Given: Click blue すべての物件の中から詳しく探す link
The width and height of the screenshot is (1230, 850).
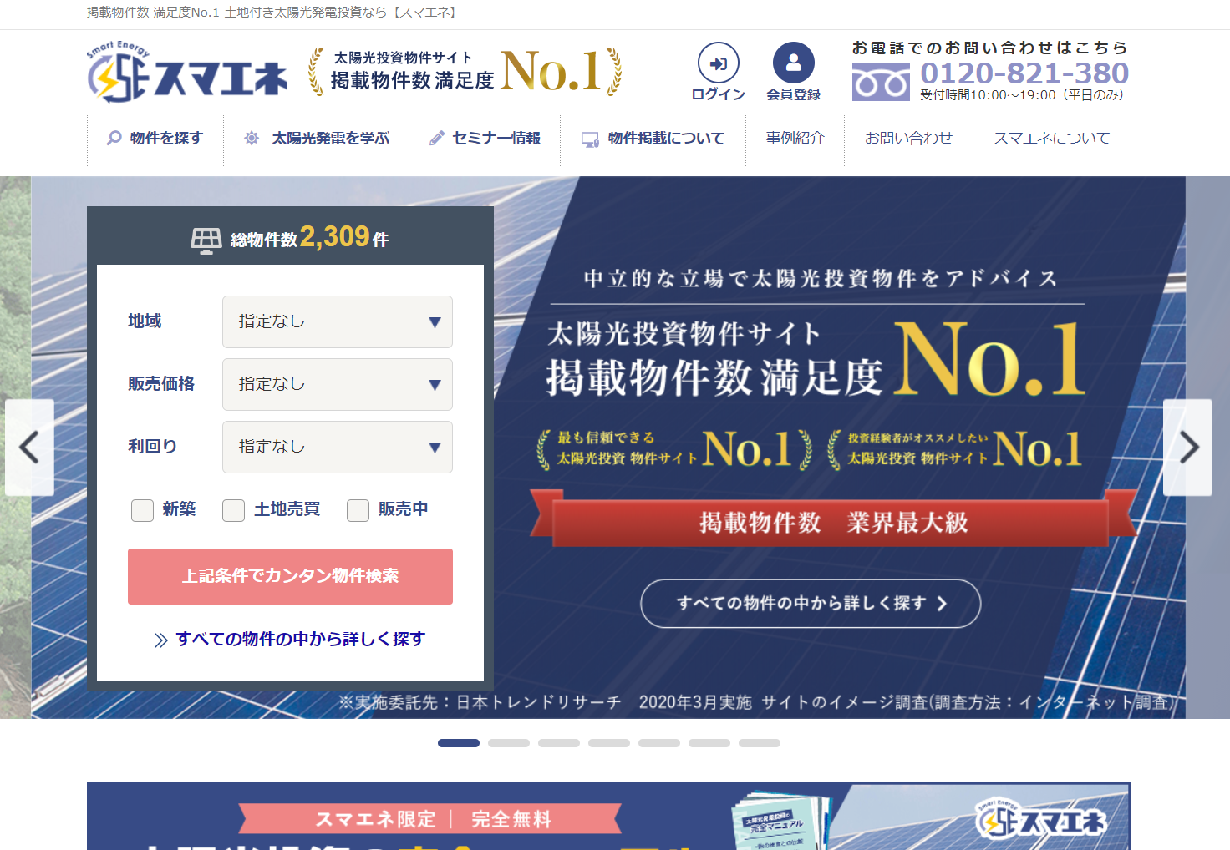Looking at the screenshot, I should pyautogui.click(x=300, y=639).
